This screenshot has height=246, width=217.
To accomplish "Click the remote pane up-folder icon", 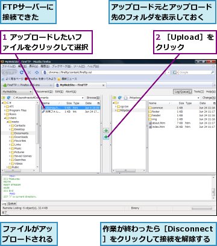I will click(x=115, y=98).
